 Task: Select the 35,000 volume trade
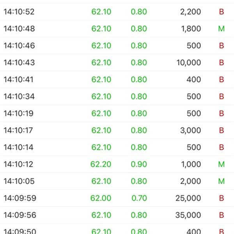pyautogui.click(x=188, y=215)
